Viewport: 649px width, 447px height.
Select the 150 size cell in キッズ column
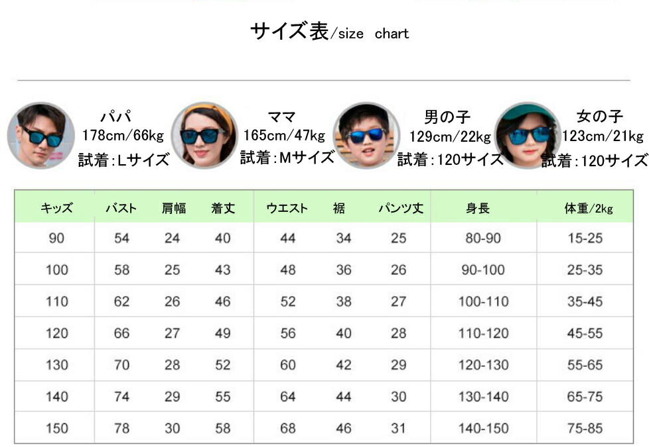click(56, 428)
